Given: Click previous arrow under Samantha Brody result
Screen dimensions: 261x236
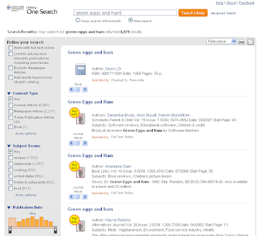Looking at the screenshot, I should 72,143.
